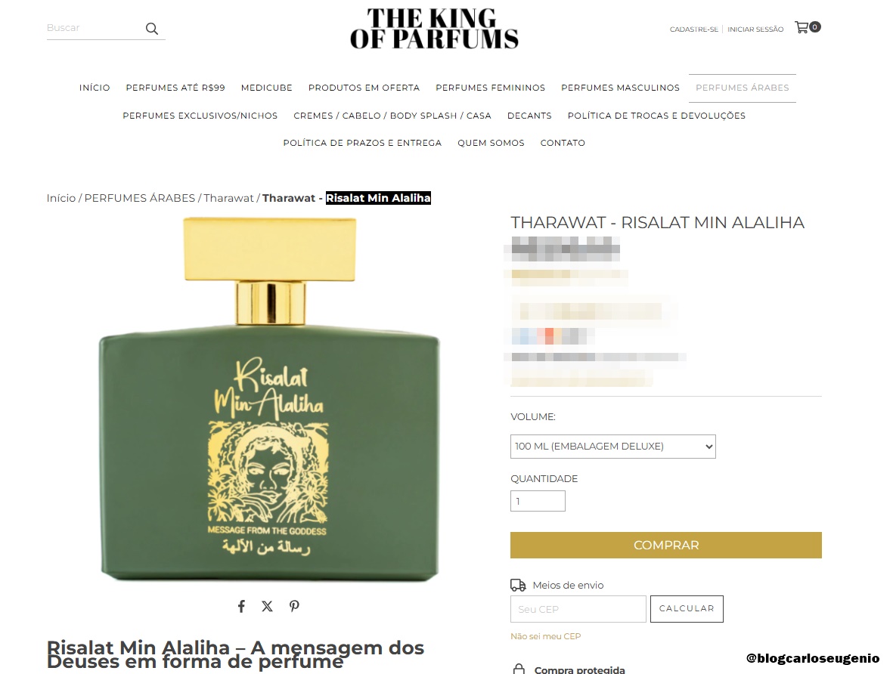Click the Cadastre-se link
This screenshot has height=674, width=893.
click(x=693, y=29)
